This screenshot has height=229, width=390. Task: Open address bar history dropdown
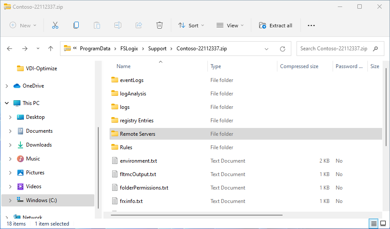267,49
